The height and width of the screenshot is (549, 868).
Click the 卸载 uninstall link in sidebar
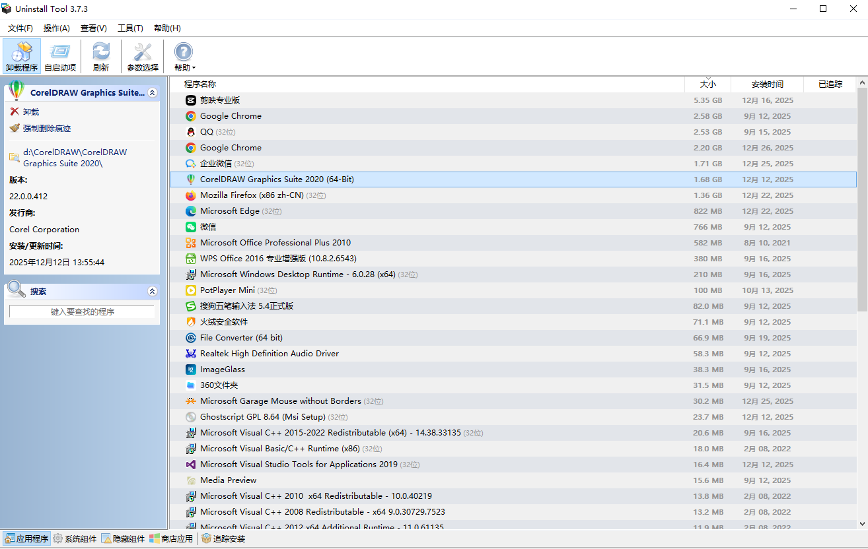[x=30, y=112]
